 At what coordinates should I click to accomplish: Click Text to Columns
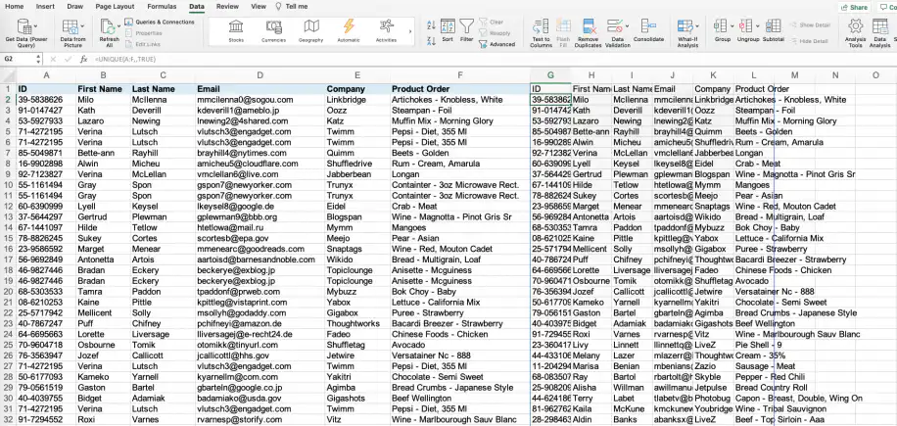[x=541, y=33]
